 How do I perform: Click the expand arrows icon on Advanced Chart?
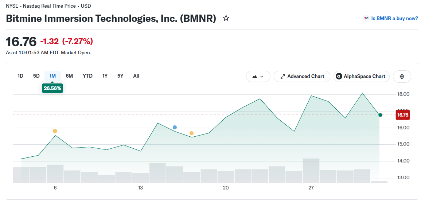click(282, 77)
